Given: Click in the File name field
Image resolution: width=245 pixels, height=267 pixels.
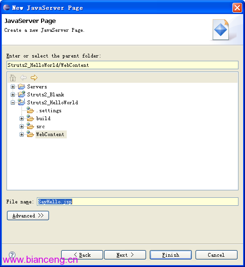Looking at the screenshot, I should coord(138,202).
